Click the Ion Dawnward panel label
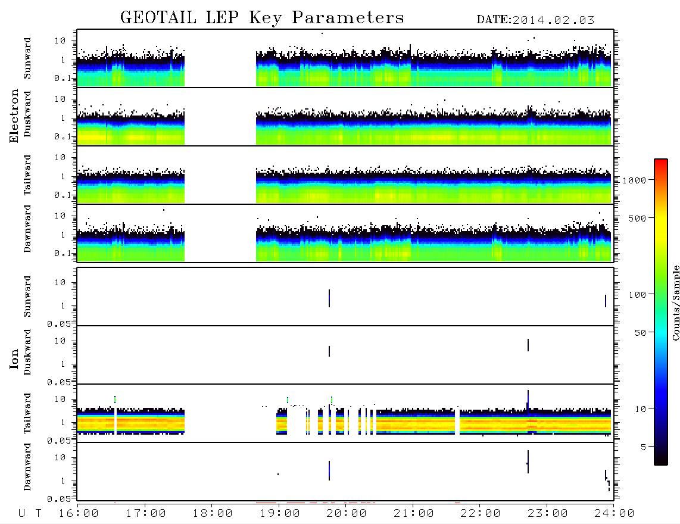This screenshot has height=524, width=680. coord(27,467)
